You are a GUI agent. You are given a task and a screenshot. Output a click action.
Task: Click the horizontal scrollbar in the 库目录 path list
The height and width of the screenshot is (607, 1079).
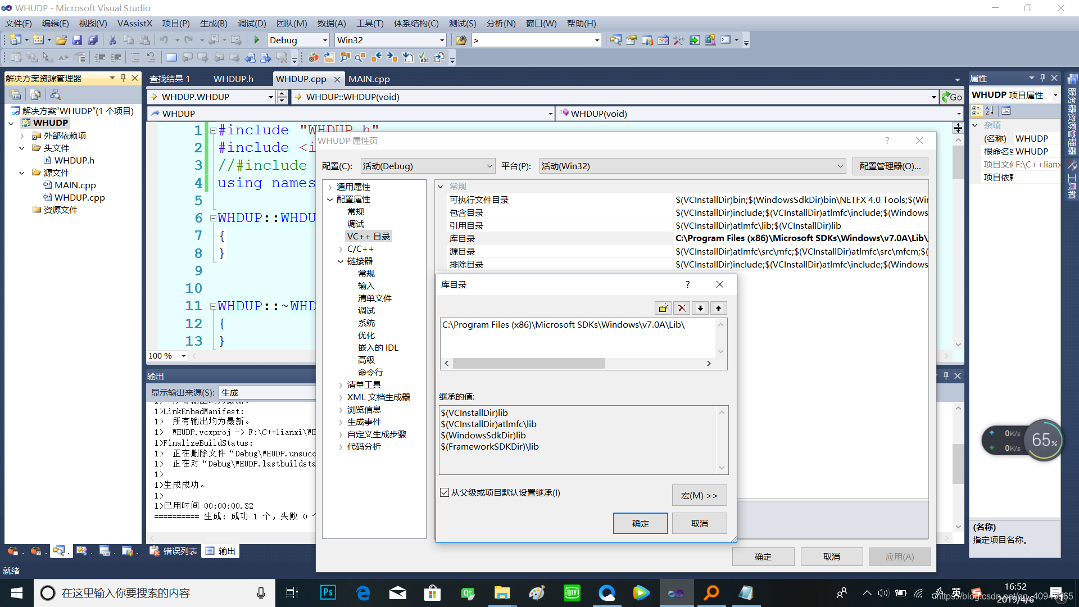(529, 363)
